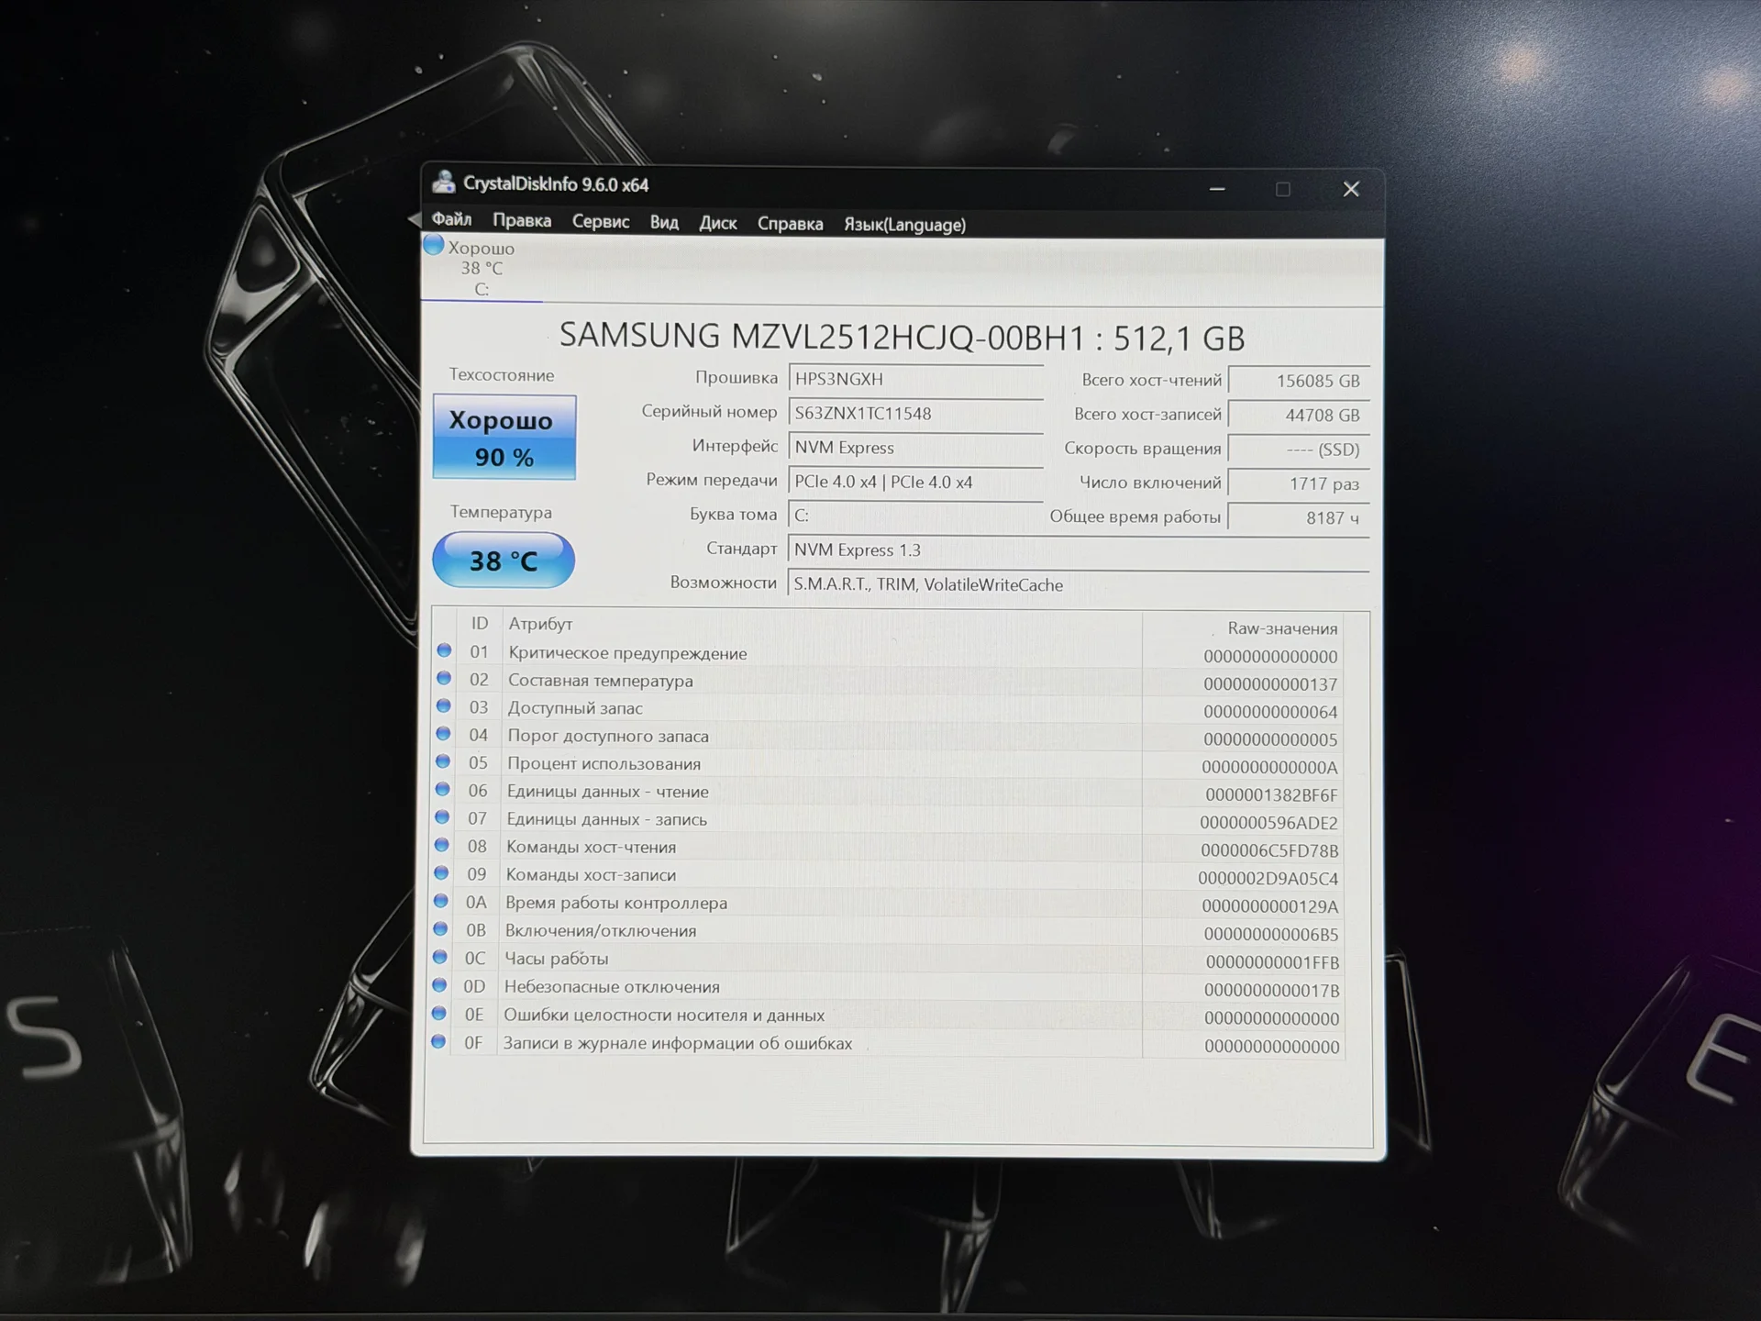The image size is (1761, 1321).
Task: Click the Атрибут column header
Action: (x=540, y=624)
